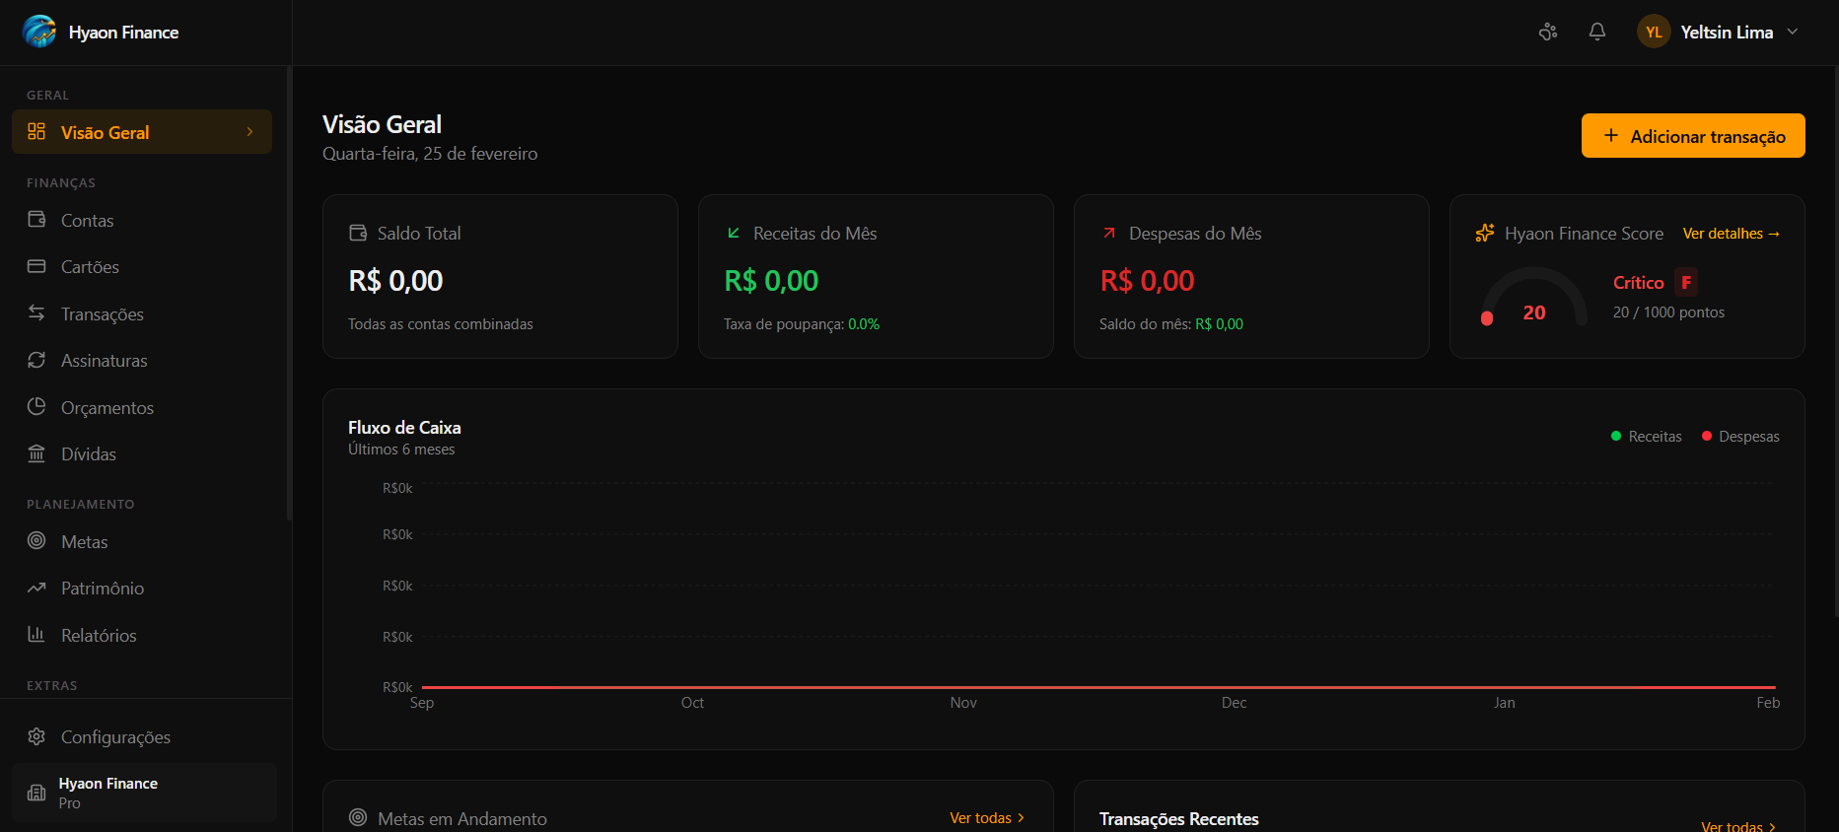Click the Dívidas bank icon
1839x832 pixels.
point(36,453)
